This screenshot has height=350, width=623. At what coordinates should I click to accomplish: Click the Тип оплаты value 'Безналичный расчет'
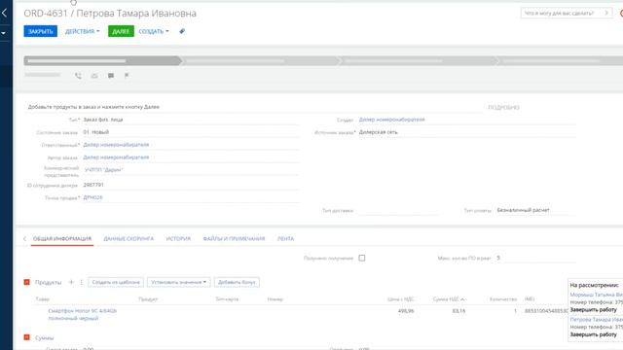(x=523, y=210)
